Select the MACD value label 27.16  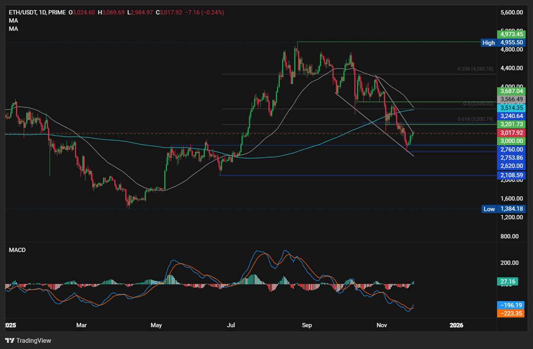tap(509, 281)
